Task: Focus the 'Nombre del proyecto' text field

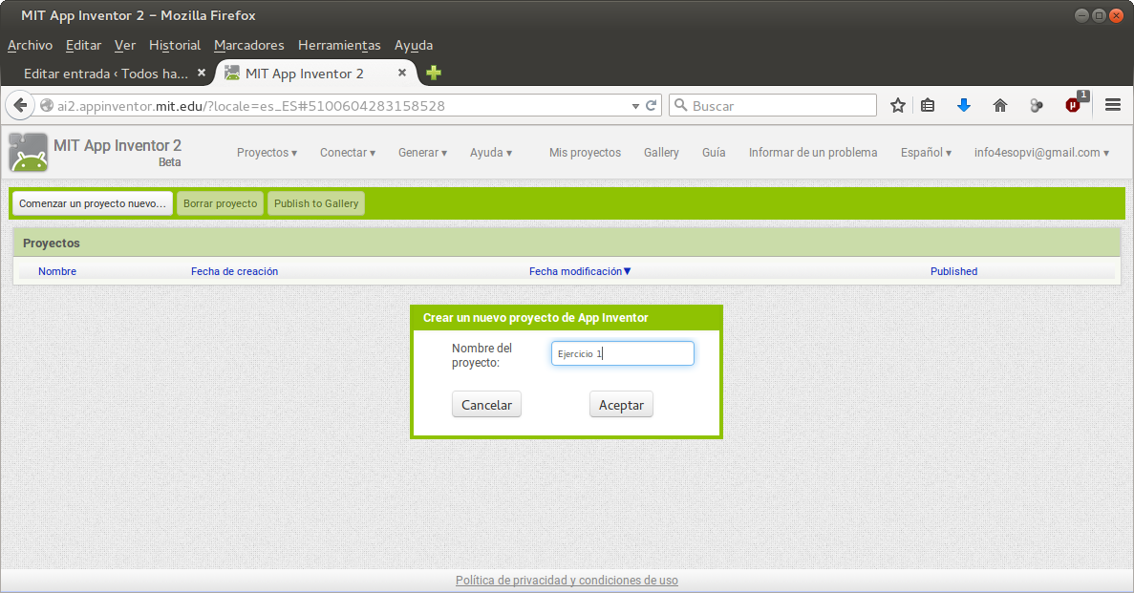Action: click(623, 353)
